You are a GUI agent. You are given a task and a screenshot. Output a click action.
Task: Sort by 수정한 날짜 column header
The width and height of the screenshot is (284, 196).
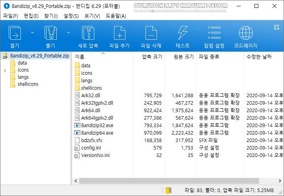click(259, 57)
